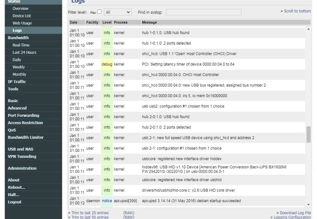This screenshot has height=219, width=317.
Task: Open the filter level dropdown showing All
Action: 118,12
